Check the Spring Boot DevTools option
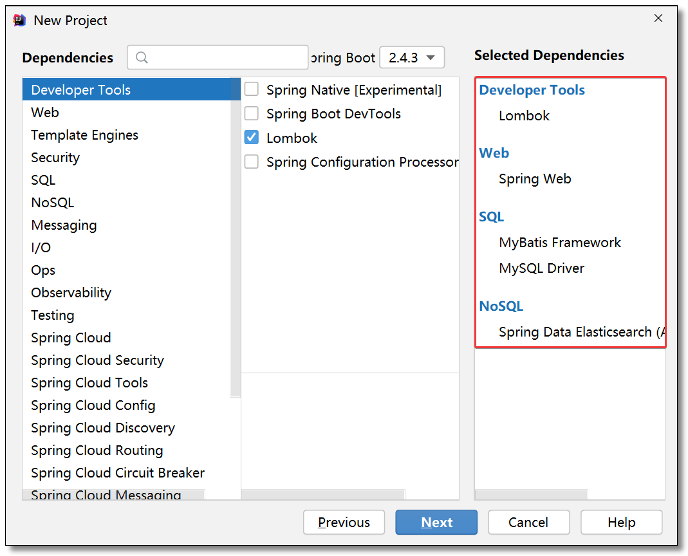This screenshot has height=556, width=688. pos(252,114)
